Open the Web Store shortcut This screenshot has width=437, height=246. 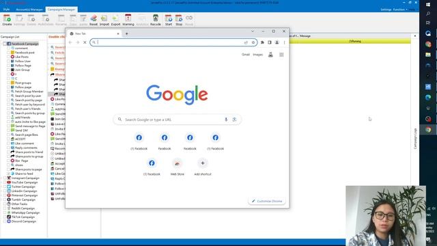(x=178, y=167)
